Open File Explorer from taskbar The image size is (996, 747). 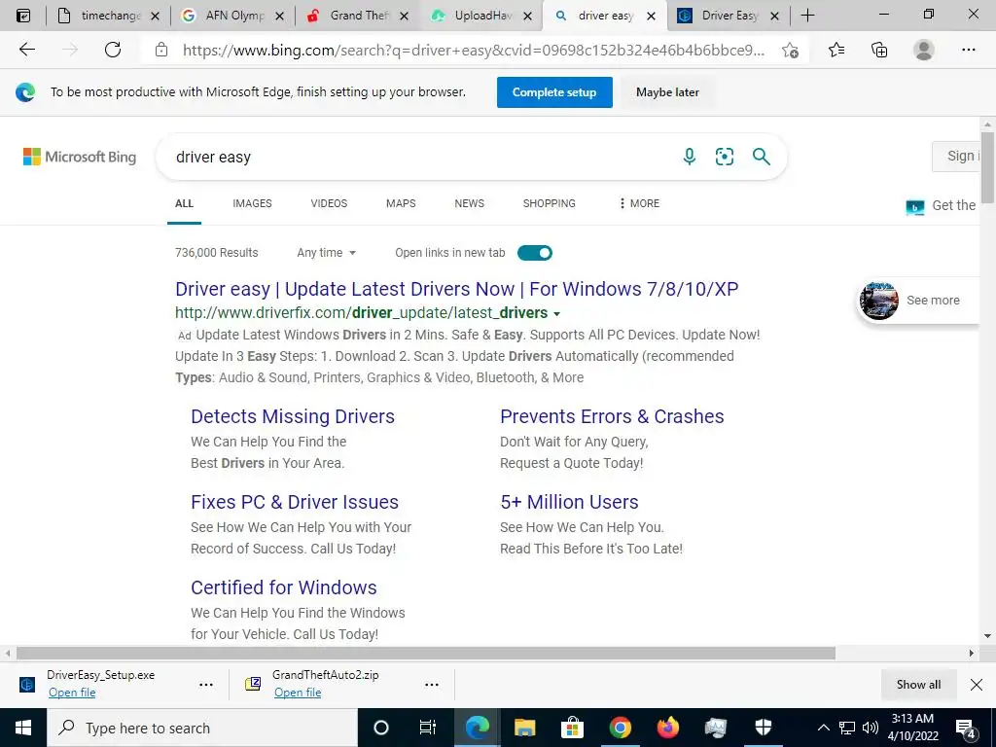point(524,728)
